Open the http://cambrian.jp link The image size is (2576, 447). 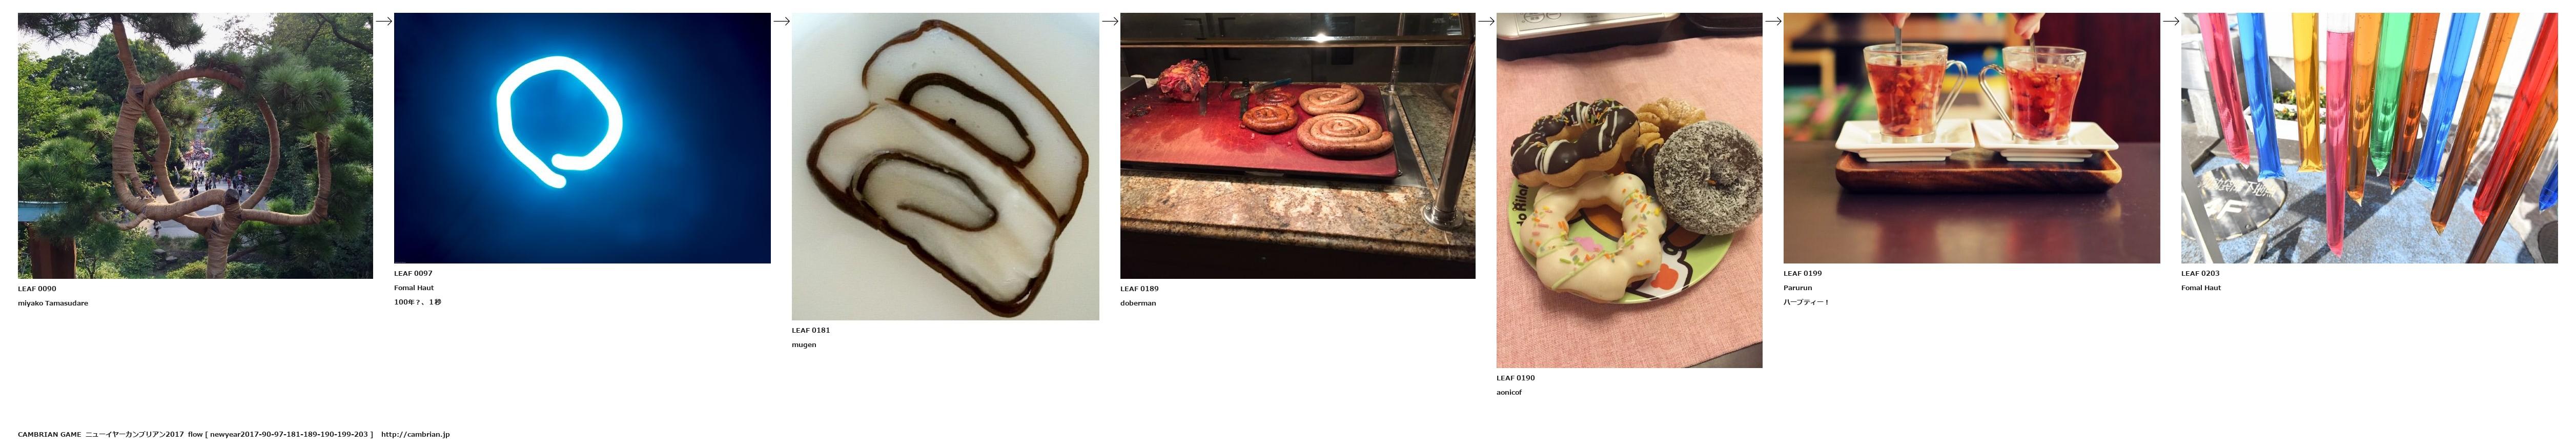415,435
